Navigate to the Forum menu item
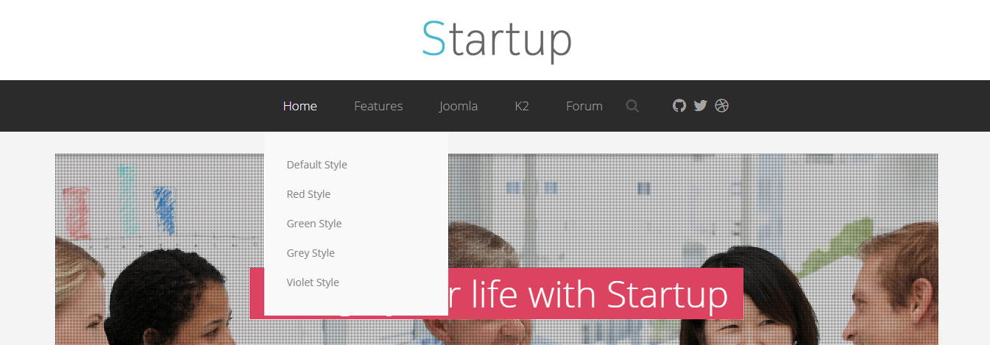 pyautogui.click(x=584, y=106)
